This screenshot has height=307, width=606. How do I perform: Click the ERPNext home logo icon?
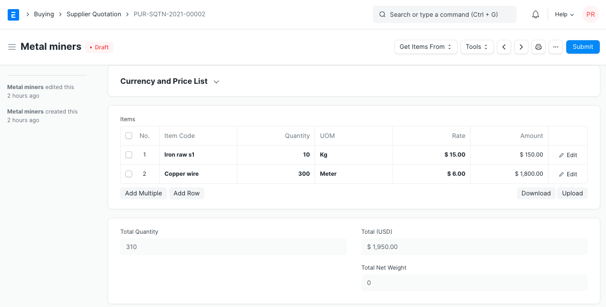[x=13, y=14]
